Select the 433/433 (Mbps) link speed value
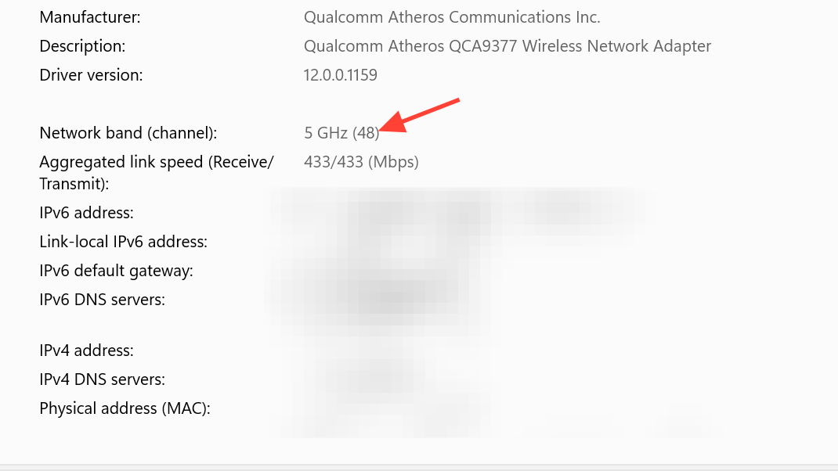This screenshot has width=838, height=471. pyautogui.click(x=361, y=162)
